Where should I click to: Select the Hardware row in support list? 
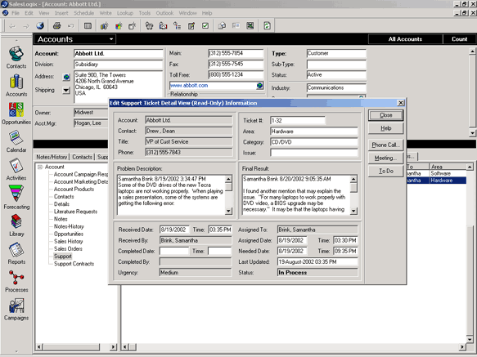coord(436,181)
